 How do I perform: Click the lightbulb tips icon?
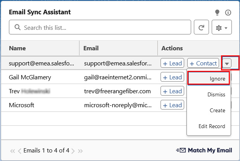tap(217, 12)
